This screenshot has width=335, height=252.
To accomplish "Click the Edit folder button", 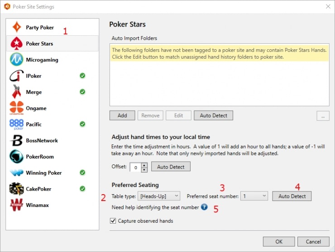I will 178,115.
